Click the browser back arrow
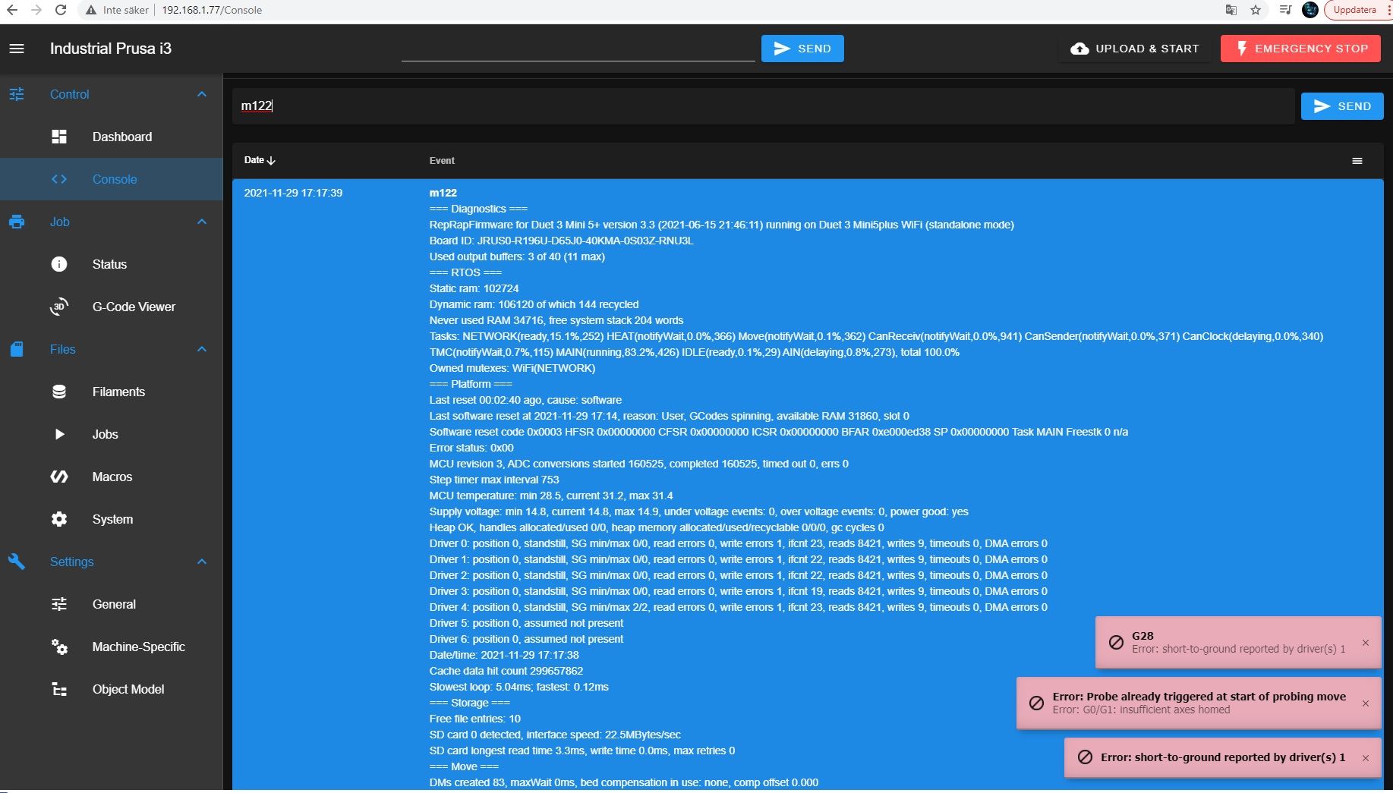 tap(12, 10)
